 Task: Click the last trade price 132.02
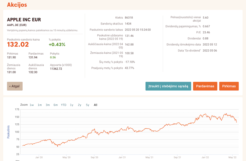click(18, 45)
